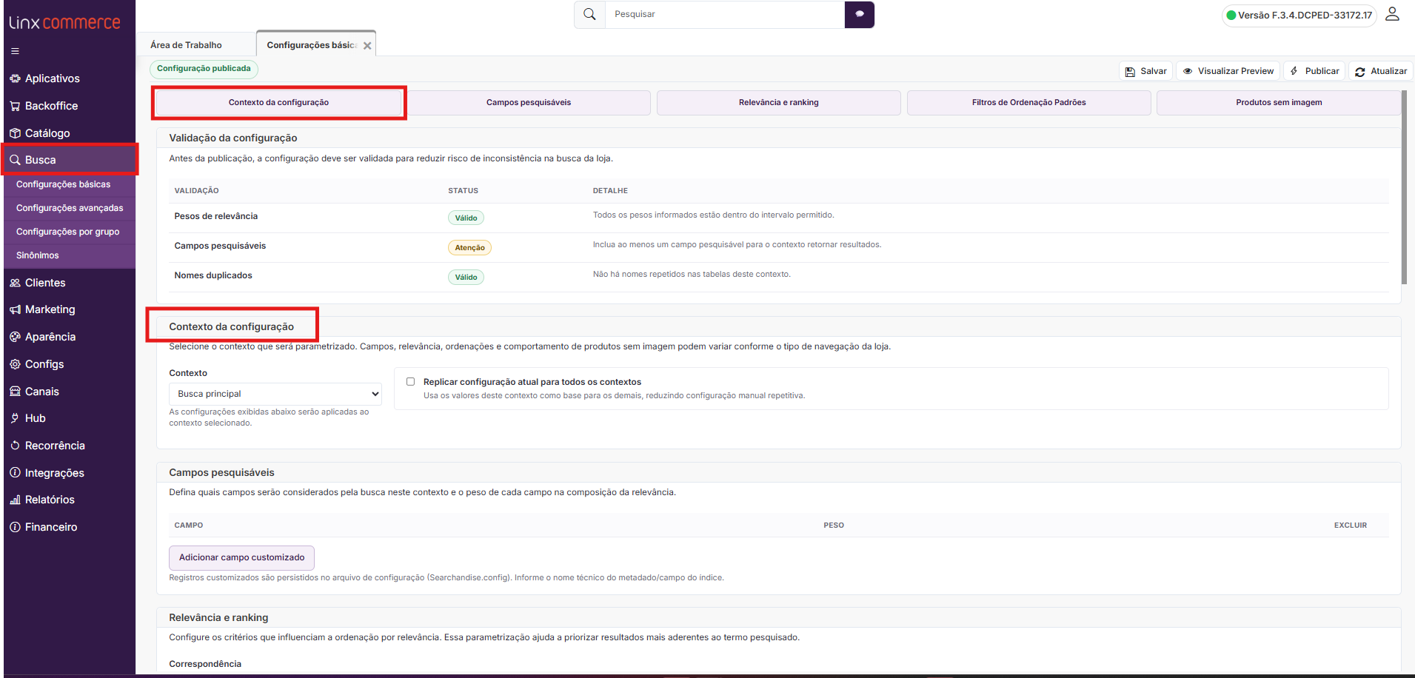Click the VALIDAÇÃO column header
This screenshot has height=678, width=1415.
[x=196, y=191]
